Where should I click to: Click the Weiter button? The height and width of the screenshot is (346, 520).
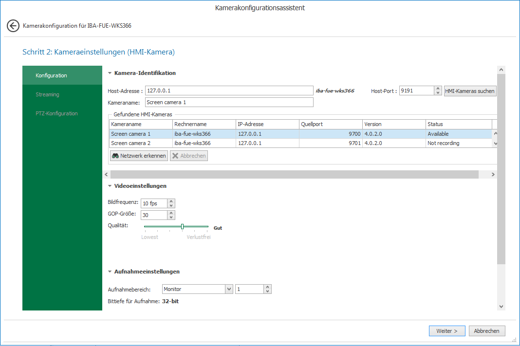coord(446,331)
